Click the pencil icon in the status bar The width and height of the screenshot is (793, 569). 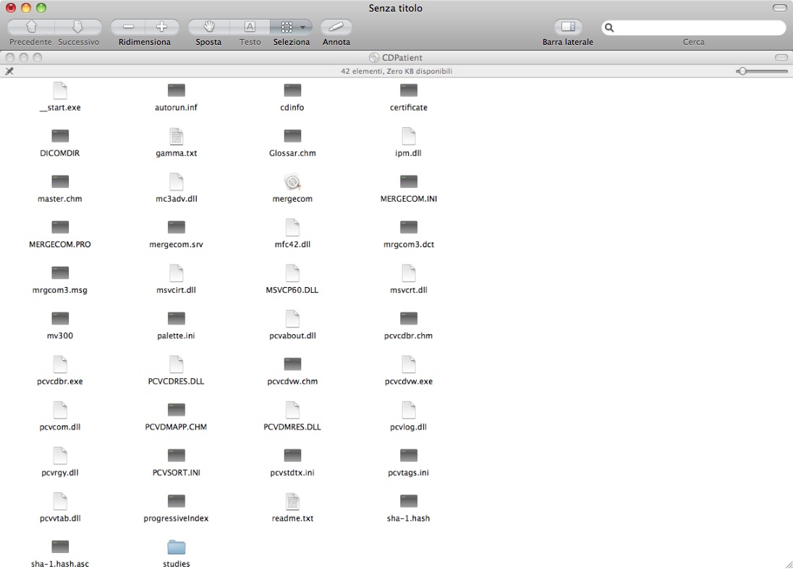pos(9,72)
